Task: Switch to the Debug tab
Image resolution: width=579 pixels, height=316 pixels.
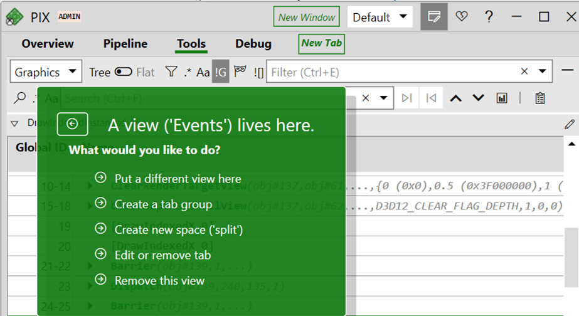Action: pyautogui.click(x=253, y=44)
